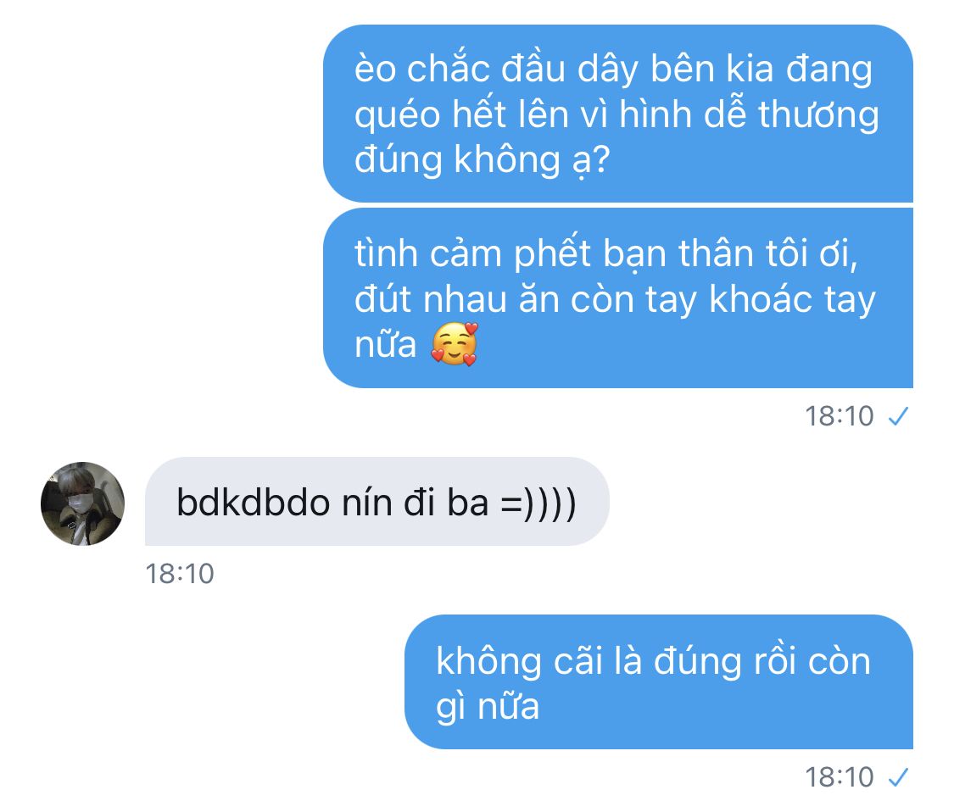
Task: Click the text "đúng không ạ?" in first bubble
Action: [x=482, y=160]
